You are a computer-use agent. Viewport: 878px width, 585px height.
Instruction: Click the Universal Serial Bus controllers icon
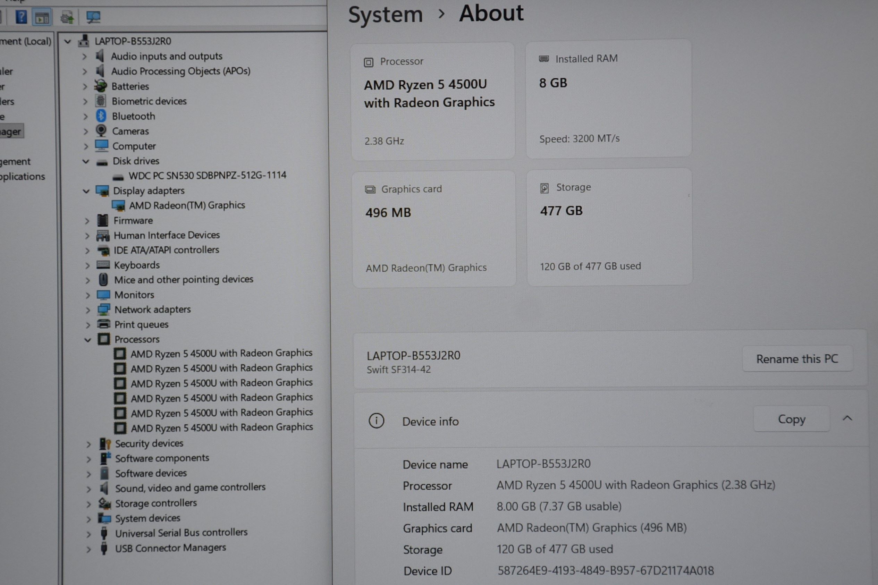[104, 533]
